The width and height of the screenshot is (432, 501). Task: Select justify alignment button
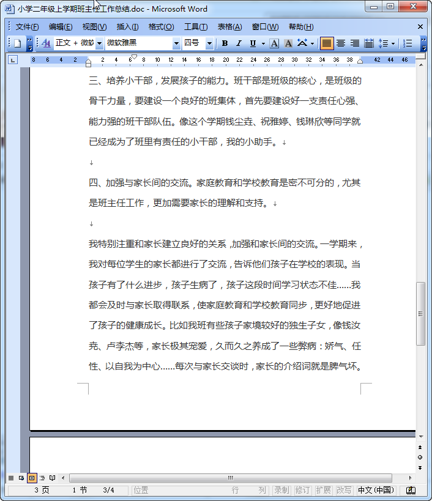click(x=327, y=43)
